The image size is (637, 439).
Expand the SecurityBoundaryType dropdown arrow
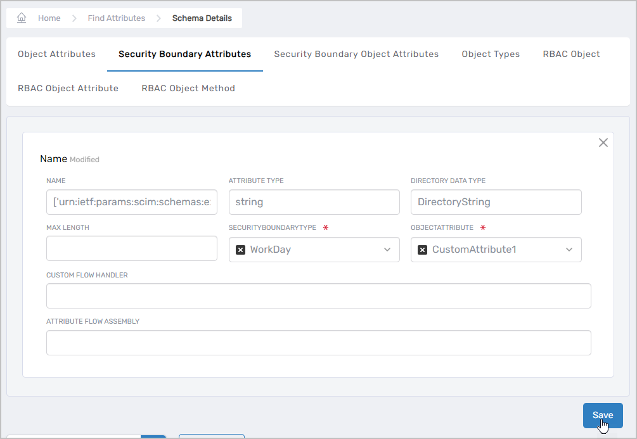387,250
